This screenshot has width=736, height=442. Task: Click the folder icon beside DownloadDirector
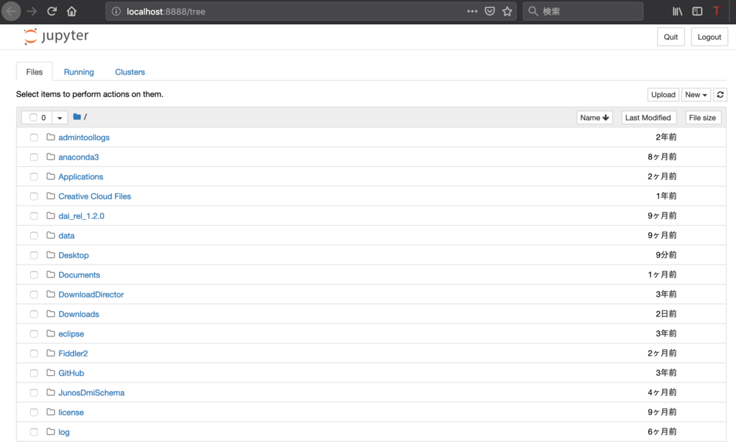(x=51, y=294)
